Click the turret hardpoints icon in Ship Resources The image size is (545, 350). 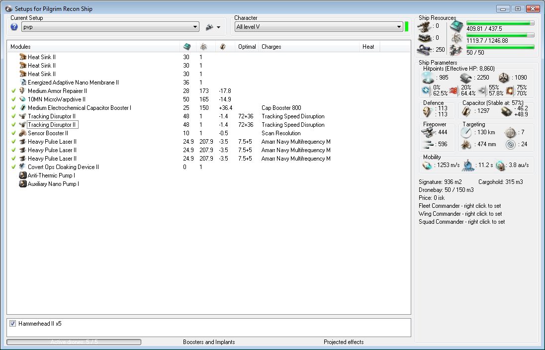[424, 26]
